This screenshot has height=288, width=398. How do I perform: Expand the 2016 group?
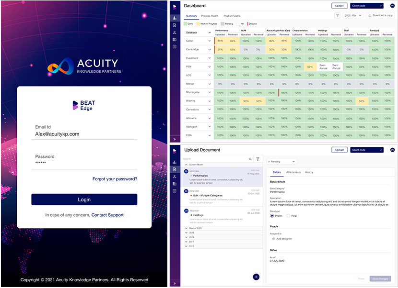click(x=187, y=246)
